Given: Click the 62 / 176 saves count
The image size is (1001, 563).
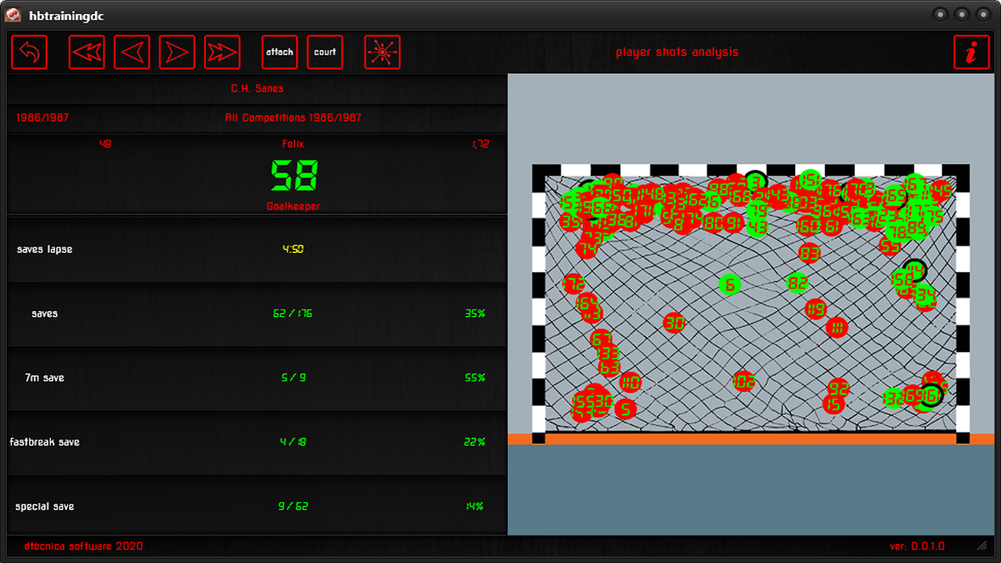Looking at the screenshot, I should coord(293,314).
